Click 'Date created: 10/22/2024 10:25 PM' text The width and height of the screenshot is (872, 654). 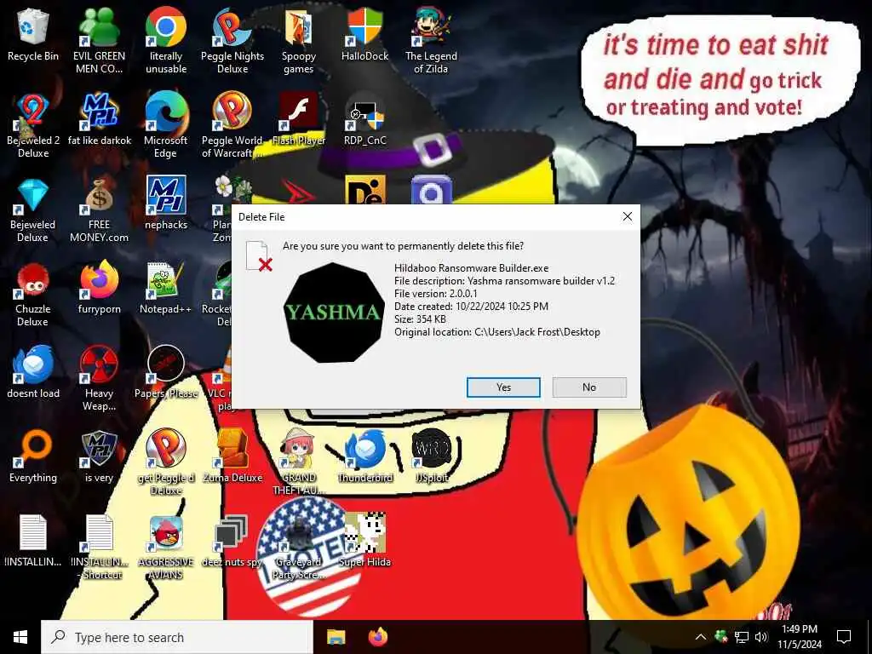click(471, 307)
